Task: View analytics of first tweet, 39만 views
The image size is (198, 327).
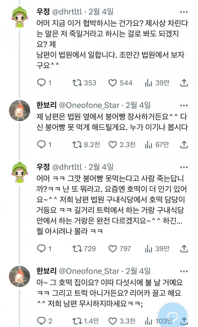Action: (148, 83)
